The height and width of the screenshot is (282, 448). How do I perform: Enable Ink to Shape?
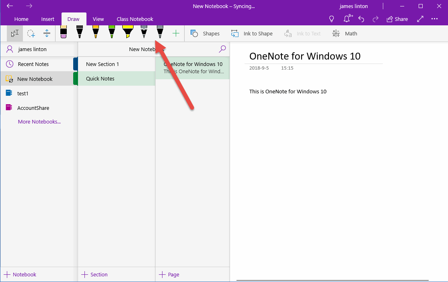coord(252,33)
